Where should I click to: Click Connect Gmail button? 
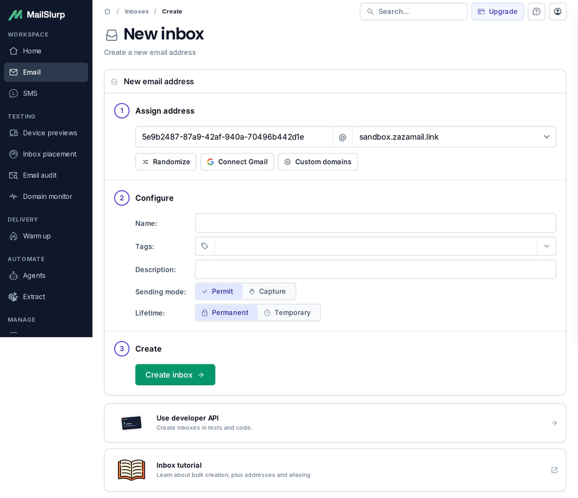(x=237, y=162)
